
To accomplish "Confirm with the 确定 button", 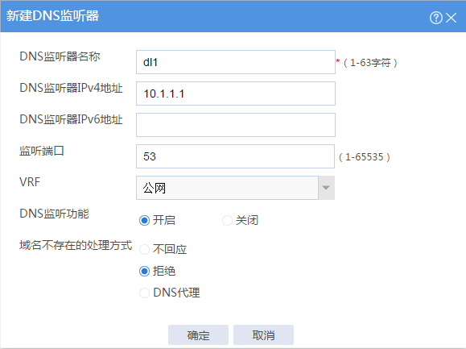I will click(x=198, y=335).
